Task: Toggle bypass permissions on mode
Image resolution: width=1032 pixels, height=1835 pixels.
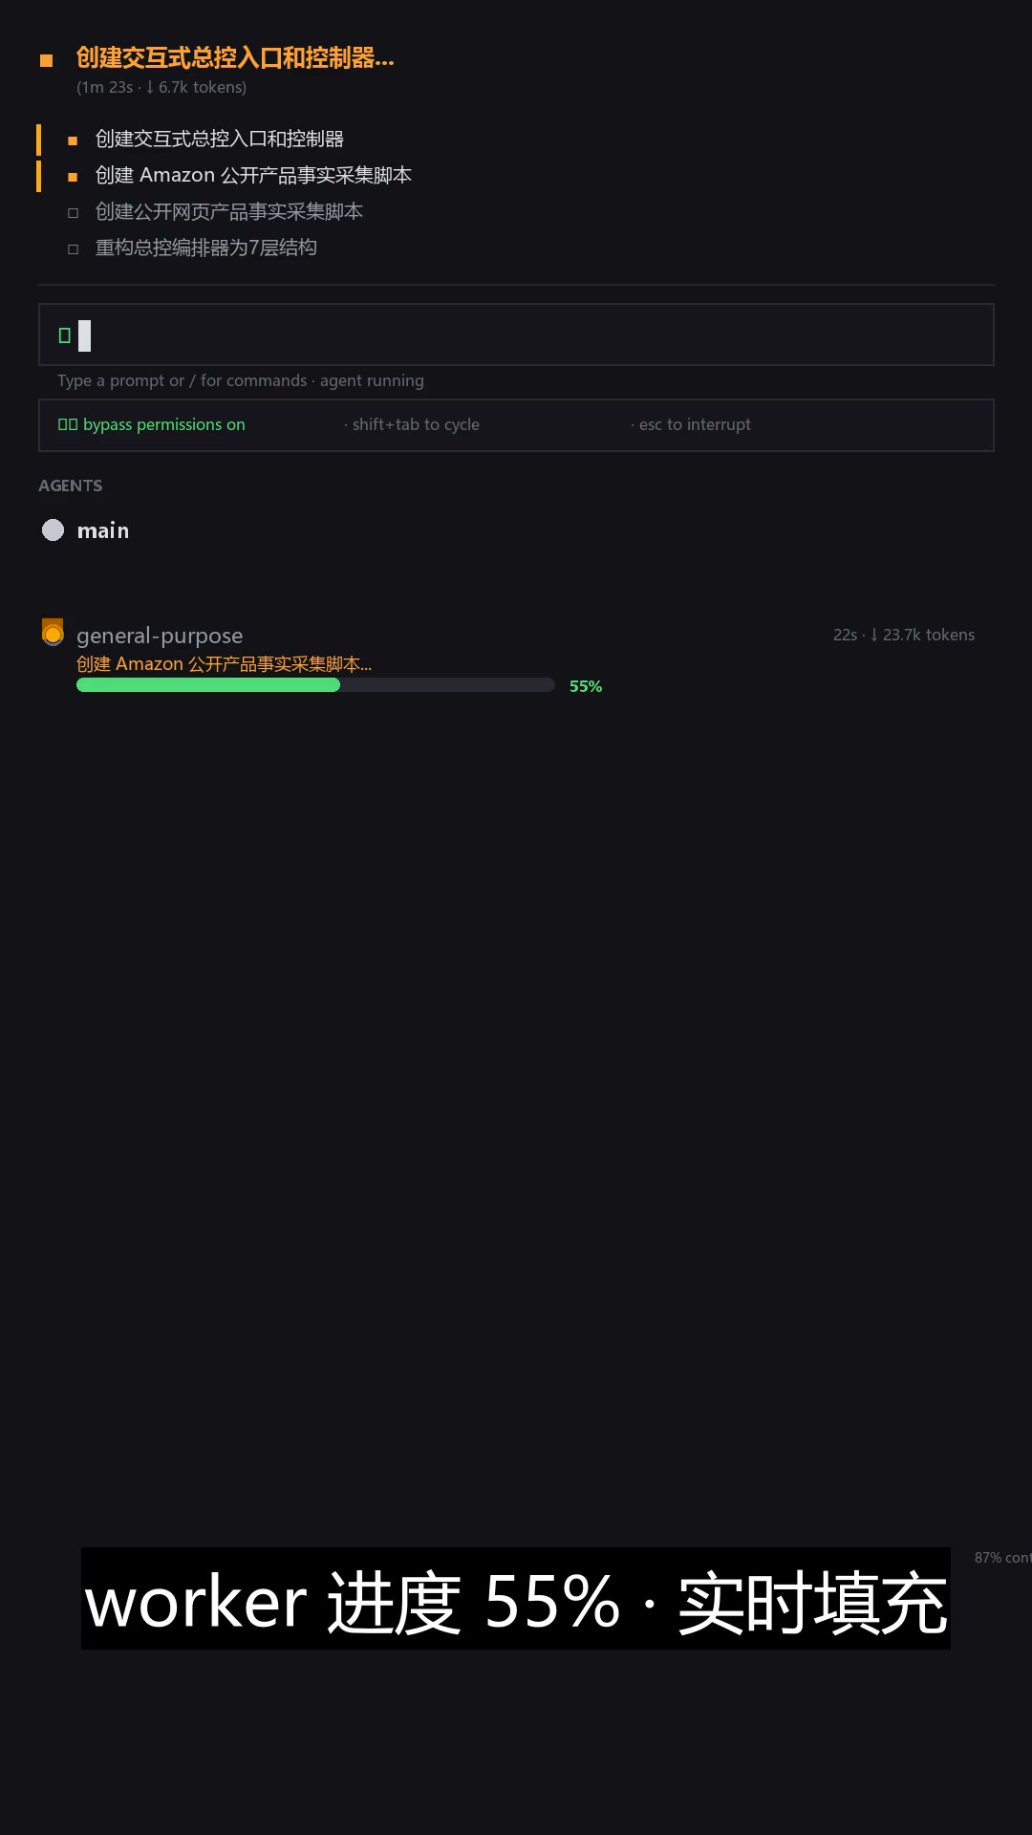Action: coord(152,424)
